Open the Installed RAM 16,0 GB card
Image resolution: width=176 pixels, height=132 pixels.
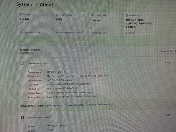[105, 24]
